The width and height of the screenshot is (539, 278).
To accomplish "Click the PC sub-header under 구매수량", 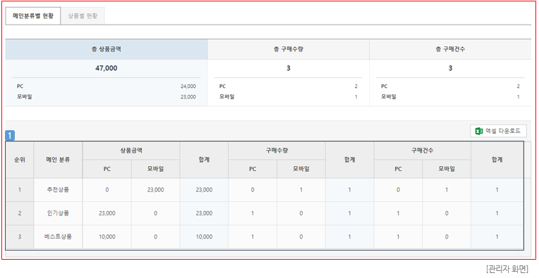I will [253, 169].
